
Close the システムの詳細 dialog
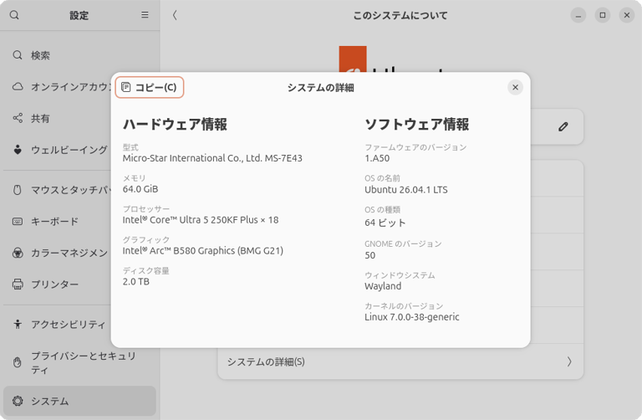515,87
